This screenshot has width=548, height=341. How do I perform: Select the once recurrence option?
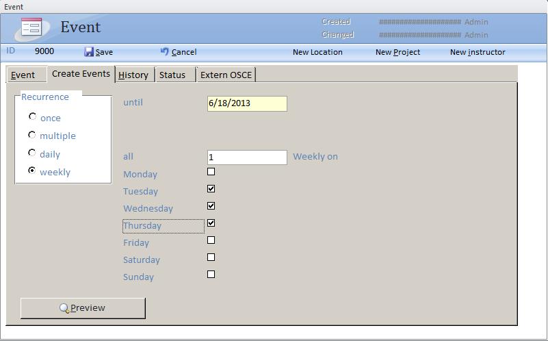(x=32, y=117)
